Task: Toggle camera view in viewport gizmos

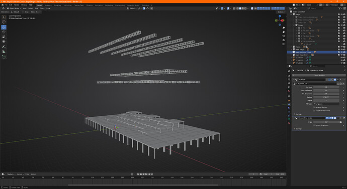Action: 284,36
